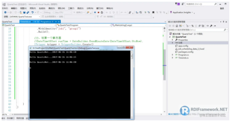Open the 文件(F) menu
232x121 pixels.
point(5,8)
